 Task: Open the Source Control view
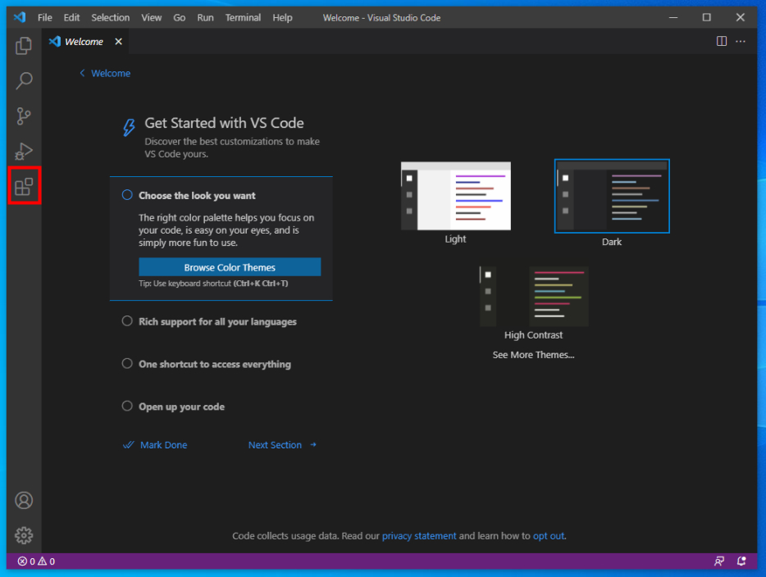click(x=24, y=116)
